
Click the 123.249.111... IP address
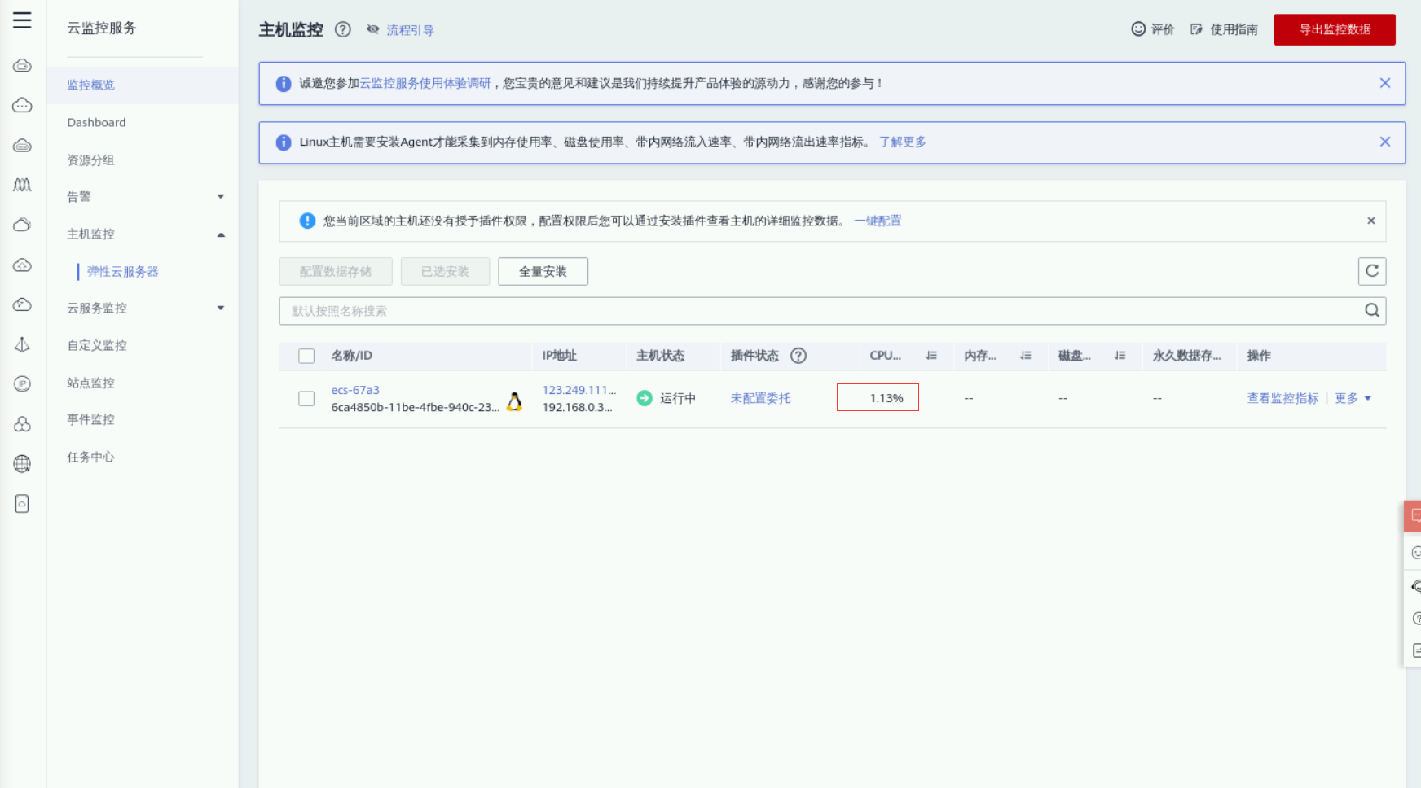[x=579, y=390]
